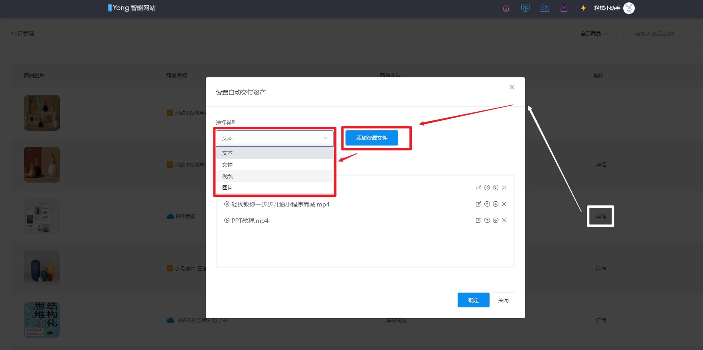Move PPT教程.mp4 down in list
This screenshot has width=703, height=350.
pos(496,220)
